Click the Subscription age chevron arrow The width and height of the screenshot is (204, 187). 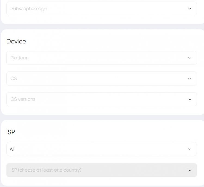click(190, 9)
